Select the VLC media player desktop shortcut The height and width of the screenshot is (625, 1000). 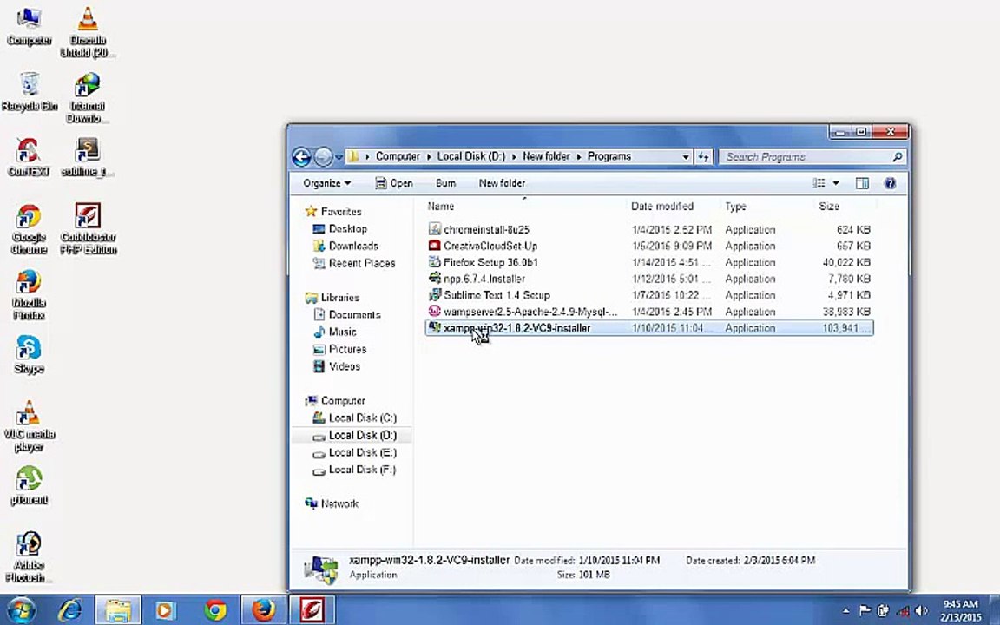coord(29,426)
